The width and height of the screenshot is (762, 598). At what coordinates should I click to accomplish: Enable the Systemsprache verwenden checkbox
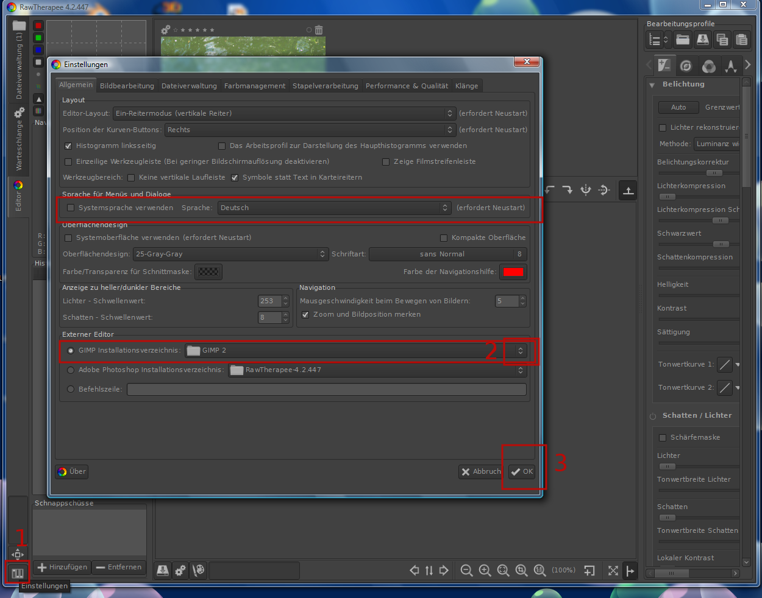coord(71,208)
